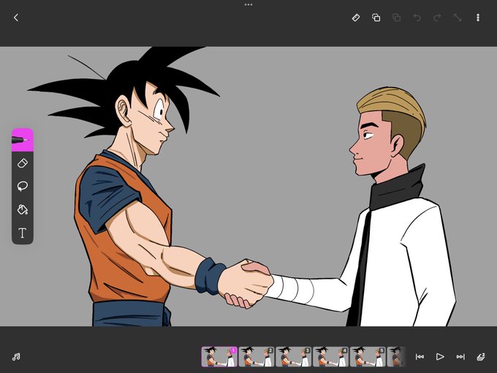Screen dimensions: 497x373
Task: Select the Lasso selection tool
Action: 23,186
